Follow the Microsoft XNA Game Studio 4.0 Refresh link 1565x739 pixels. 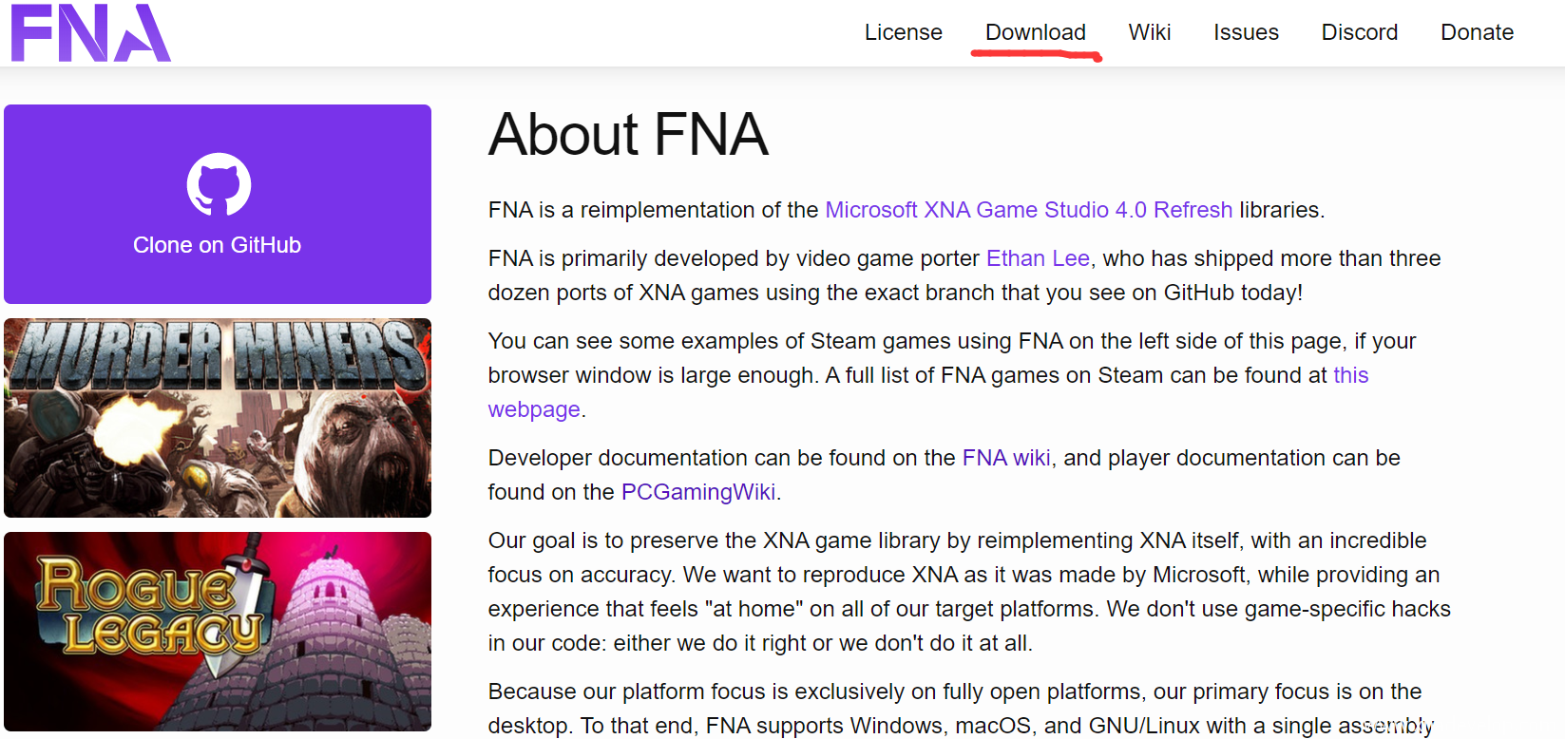tap(1028, 210)
